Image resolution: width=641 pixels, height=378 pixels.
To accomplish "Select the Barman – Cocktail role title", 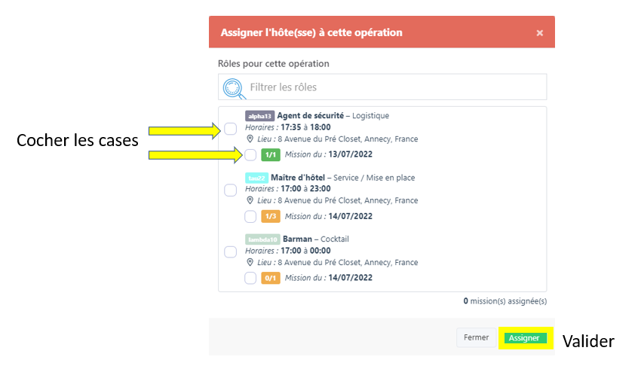I will (316, 239).
